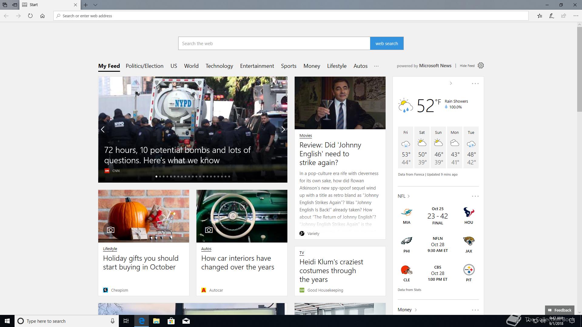
Task: Open the Pittsburgh Steelers team logo
Action: 469,270
